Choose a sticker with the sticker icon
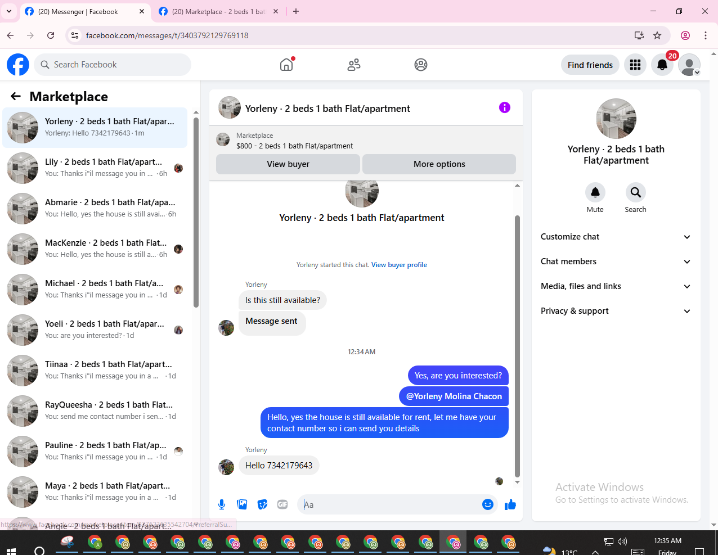Viewport: 718px width, 555px height. [262, 504]
